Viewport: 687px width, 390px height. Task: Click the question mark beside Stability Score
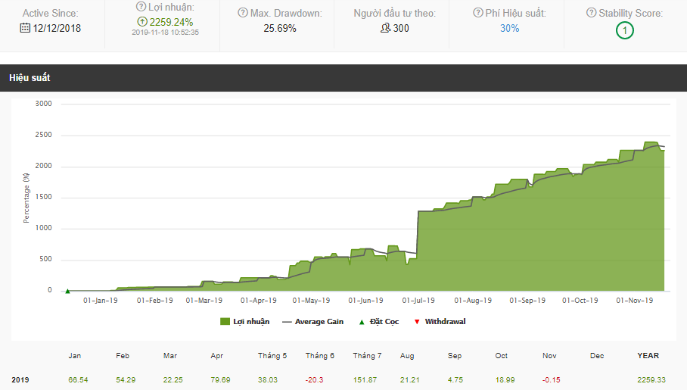pos(592,13)
